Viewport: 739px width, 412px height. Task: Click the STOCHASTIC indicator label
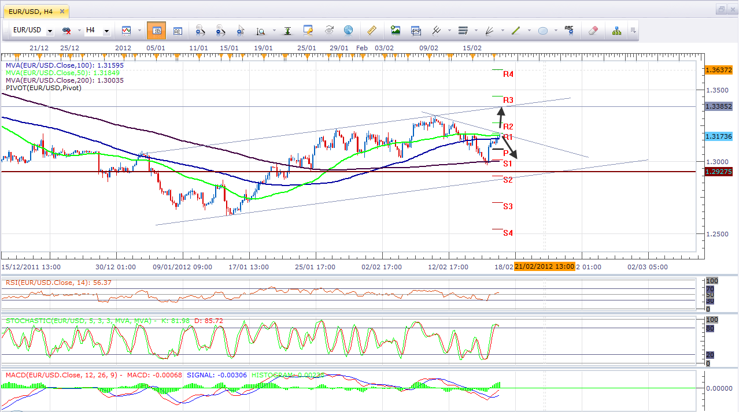pyautogui.click(x=114, y=320)
